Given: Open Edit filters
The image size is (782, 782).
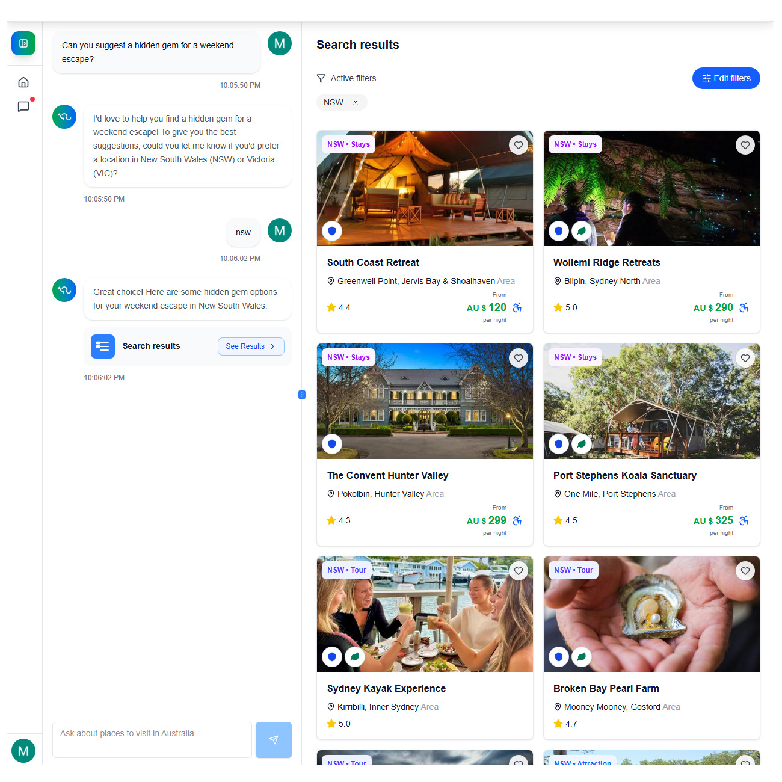Looking at the screenshot, I should 726,78.
